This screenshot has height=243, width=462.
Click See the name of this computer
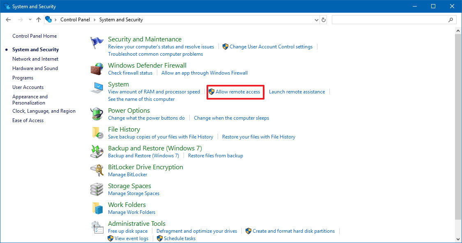[141, 99]
